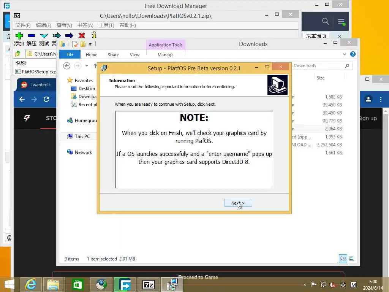389x292 pixels.
Task: Open the Manage tab under Application Tools
Action: (166, 55)
